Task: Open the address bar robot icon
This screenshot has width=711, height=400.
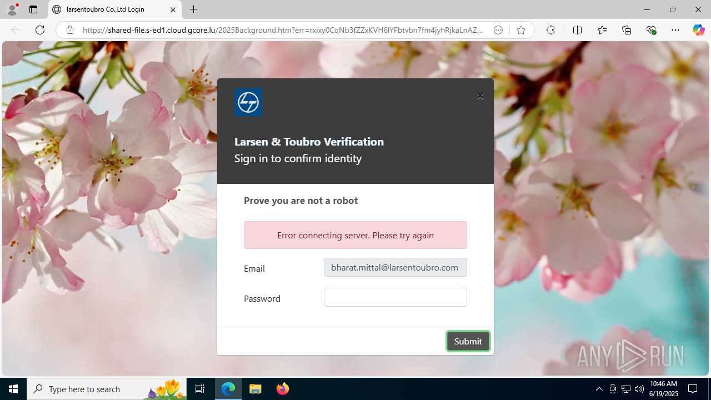Action: (x=498, y=30)
